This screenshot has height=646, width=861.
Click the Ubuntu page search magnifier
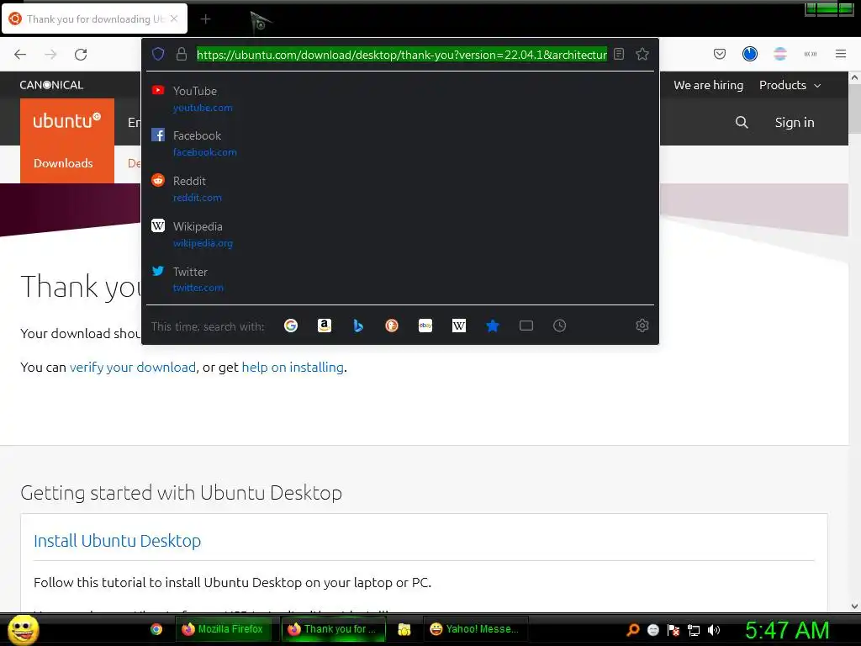click(x=742, y=123)
